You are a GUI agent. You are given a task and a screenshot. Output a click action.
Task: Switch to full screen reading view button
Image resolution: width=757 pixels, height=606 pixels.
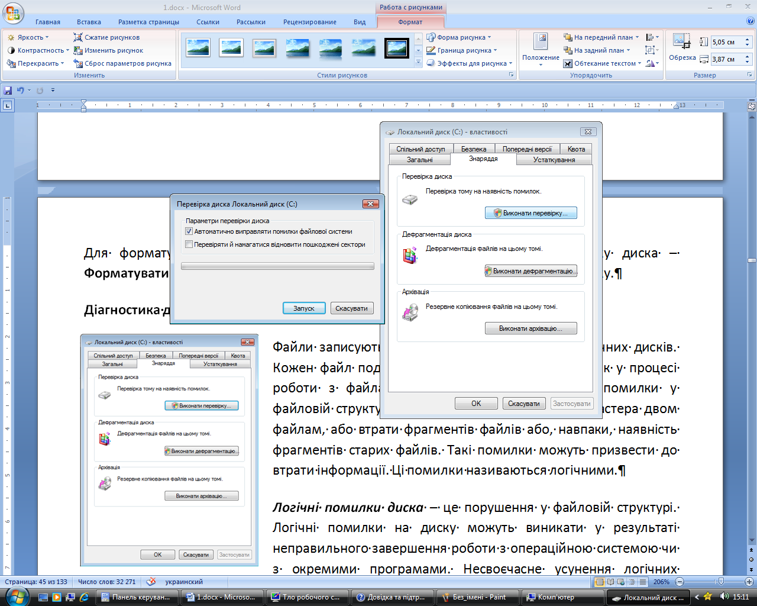(610, 582)
